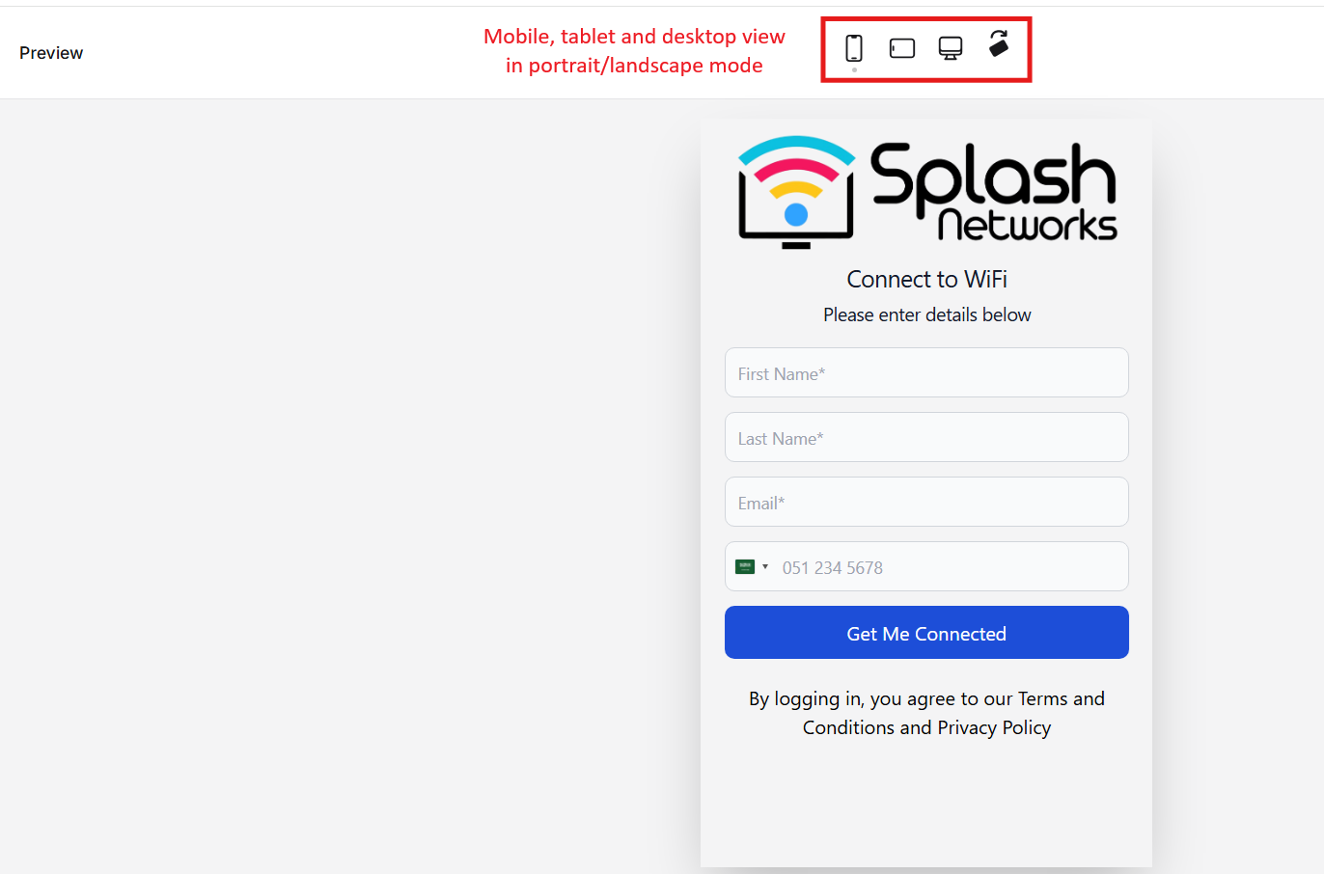Screen dimensions: 1324x874
Task: Expand the small arrow beside the flag
Action: [765, 567]
